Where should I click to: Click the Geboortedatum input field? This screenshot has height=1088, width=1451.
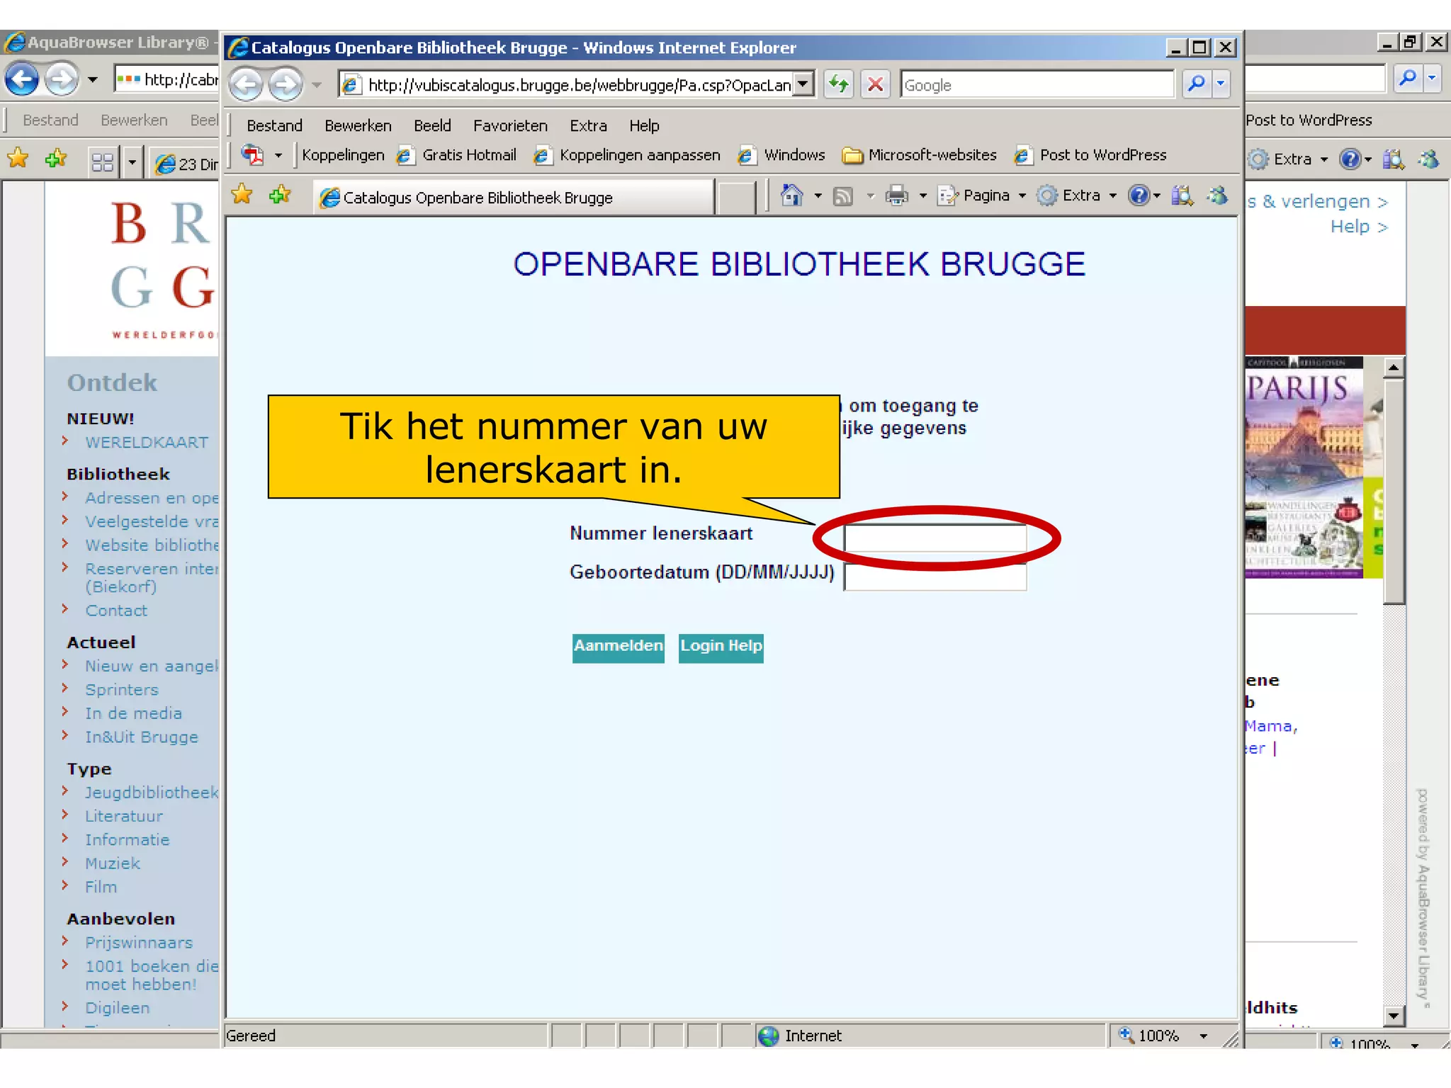(x=935, y=577)
